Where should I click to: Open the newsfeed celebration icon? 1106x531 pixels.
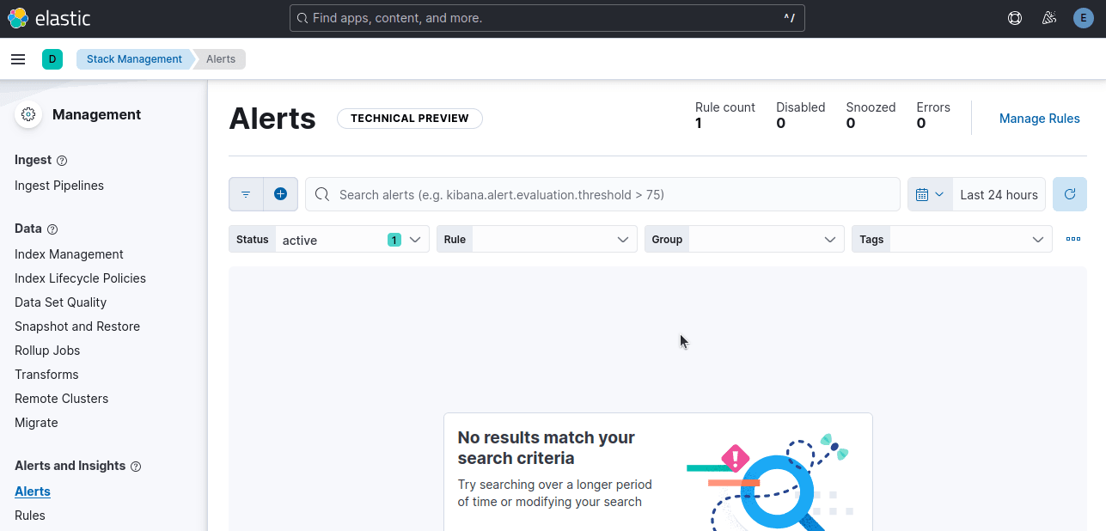1048,18
